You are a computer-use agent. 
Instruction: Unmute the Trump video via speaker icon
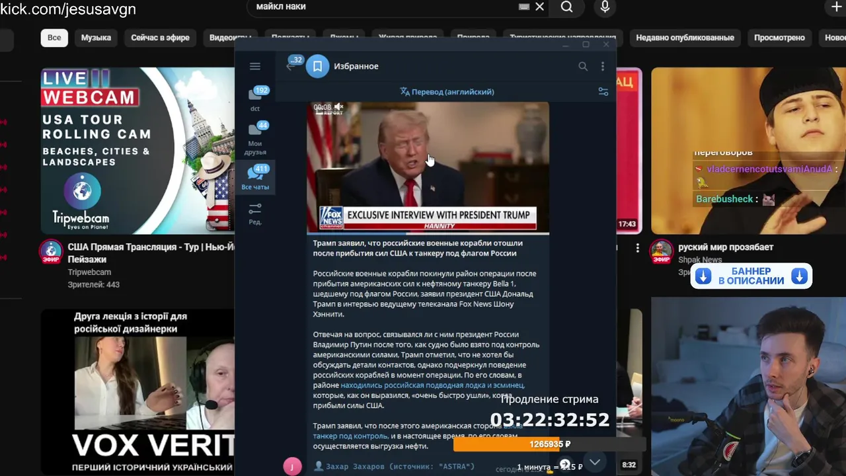[x=338, y=106]
